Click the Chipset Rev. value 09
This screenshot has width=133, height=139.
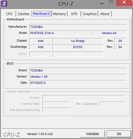pyautogui.click(x=120, y=41)
